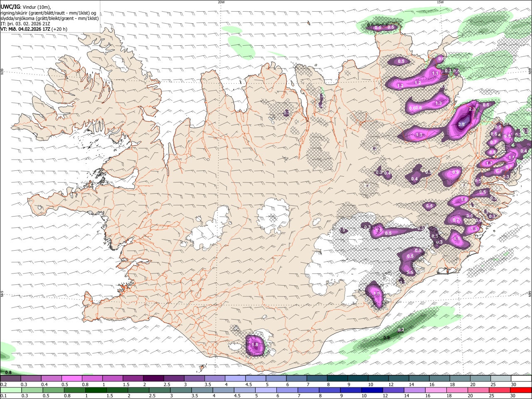
Task: Pick the 25 red-pink swatch in lower legend row
Action: coord(500,390)
